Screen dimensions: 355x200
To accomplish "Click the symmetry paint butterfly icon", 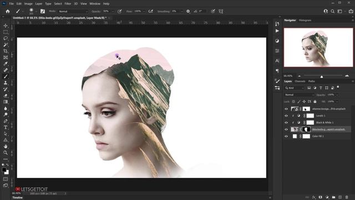I will point(221,11).
